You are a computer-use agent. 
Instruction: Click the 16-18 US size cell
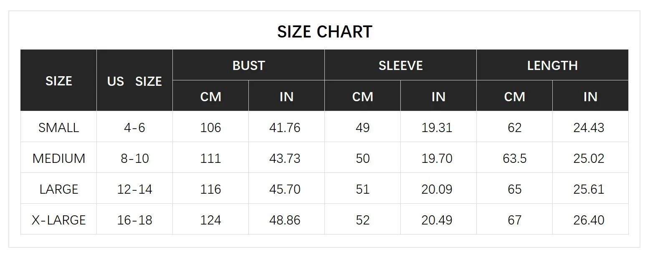click(134, 220)
